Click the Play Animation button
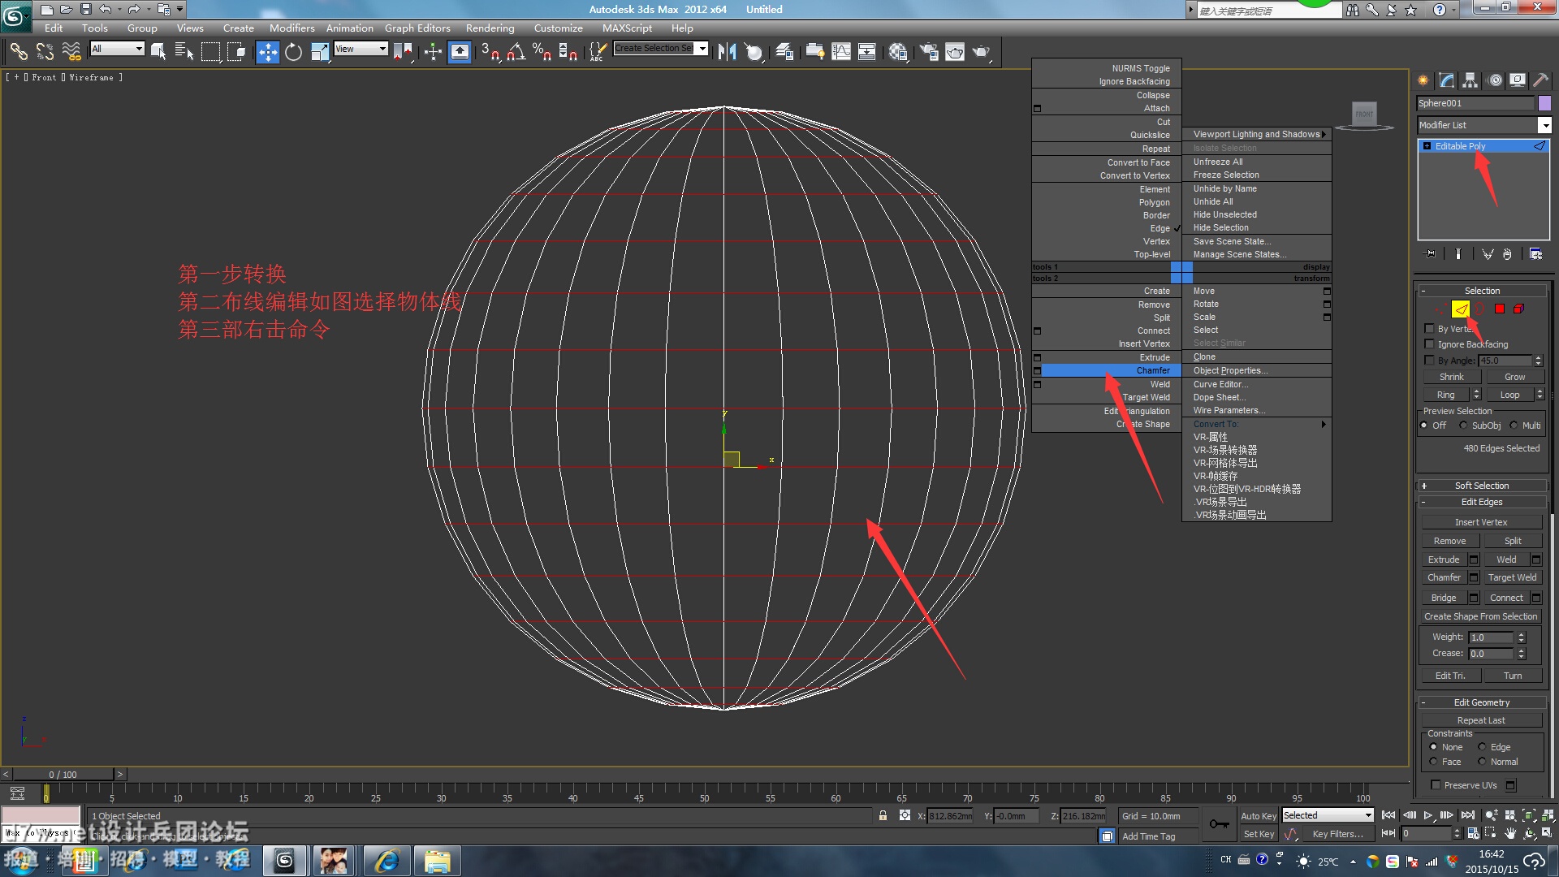 point(1428,815)
